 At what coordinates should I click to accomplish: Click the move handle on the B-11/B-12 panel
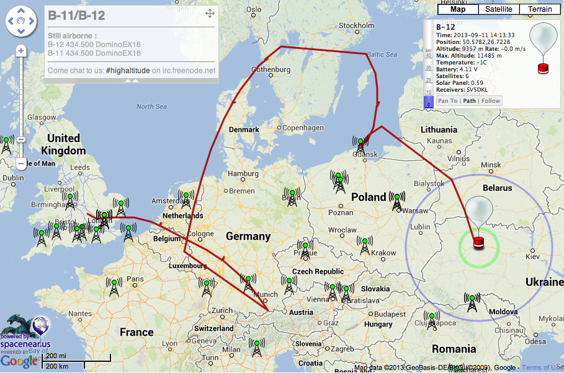point(210,14)
